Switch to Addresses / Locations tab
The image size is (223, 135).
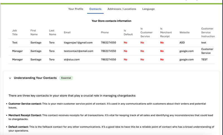pyautogui.click(x=122, y=9)
